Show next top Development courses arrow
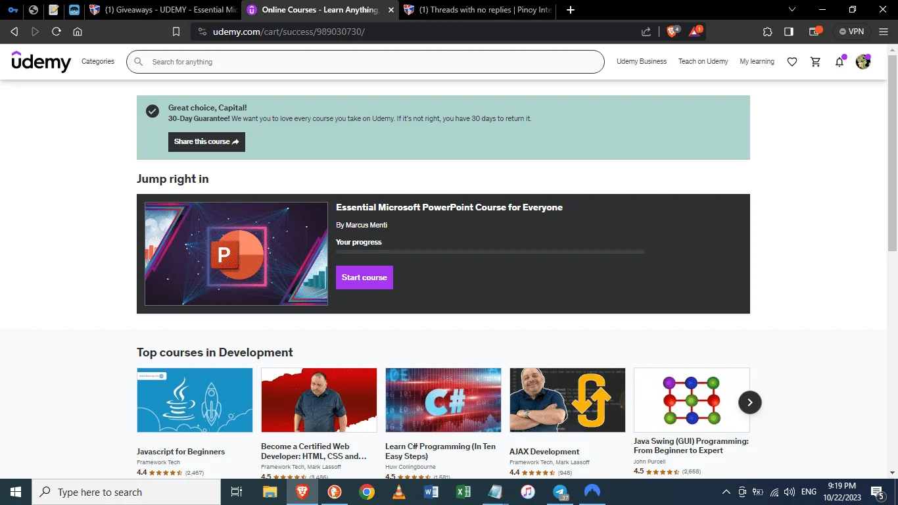This screenshot has width=898, height=505. [749, 402]
